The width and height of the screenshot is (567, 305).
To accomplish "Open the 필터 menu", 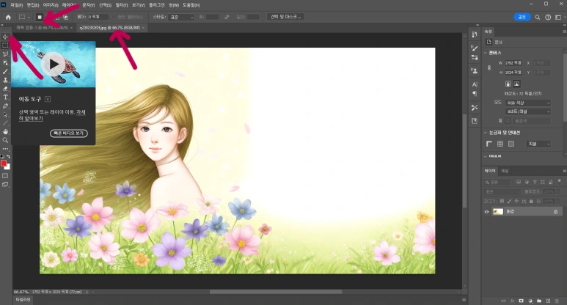I will click(121, 4).
